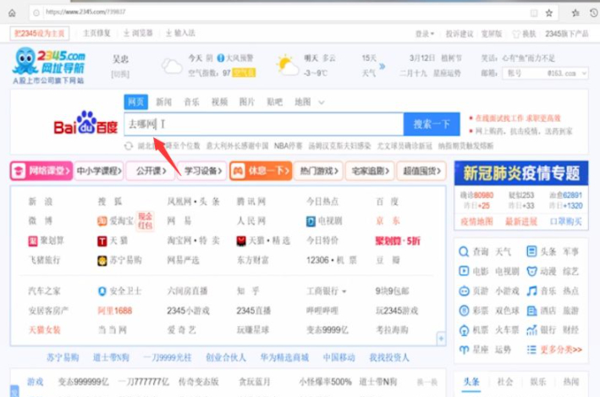
Task: Open 阿里1688 link
Action: tap(115, 311)
